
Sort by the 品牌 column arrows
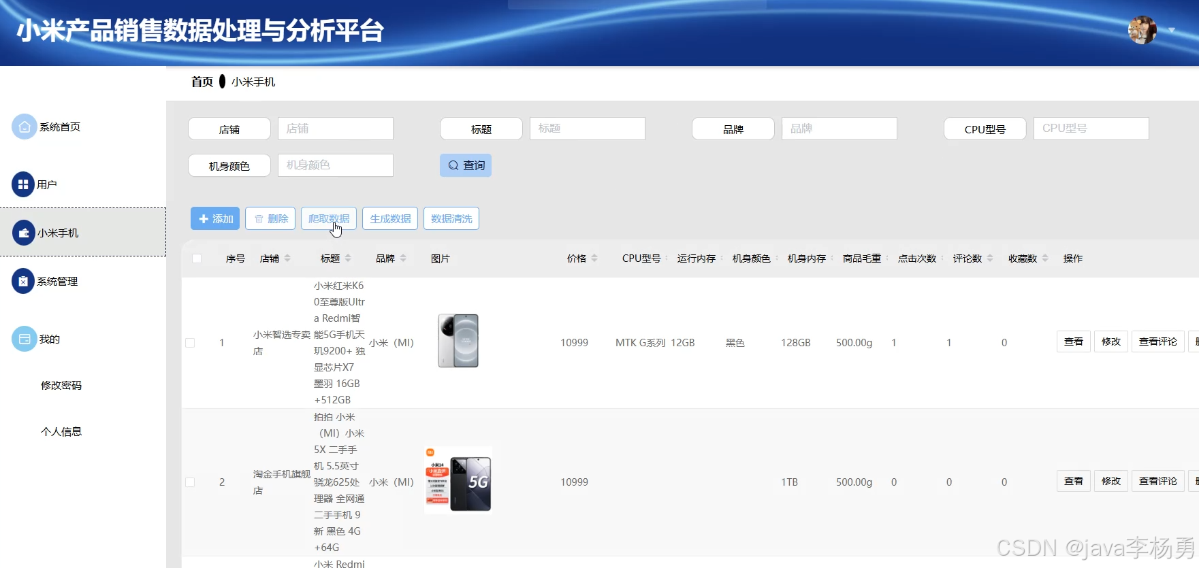tap(403, 258)
